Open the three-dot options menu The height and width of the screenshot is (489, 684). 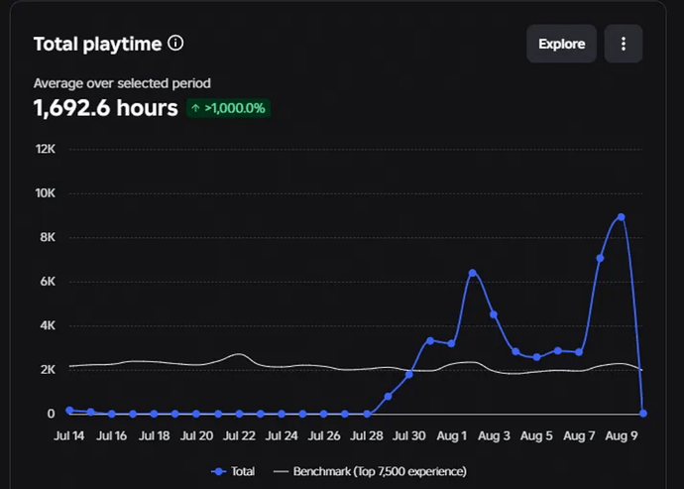624,44
